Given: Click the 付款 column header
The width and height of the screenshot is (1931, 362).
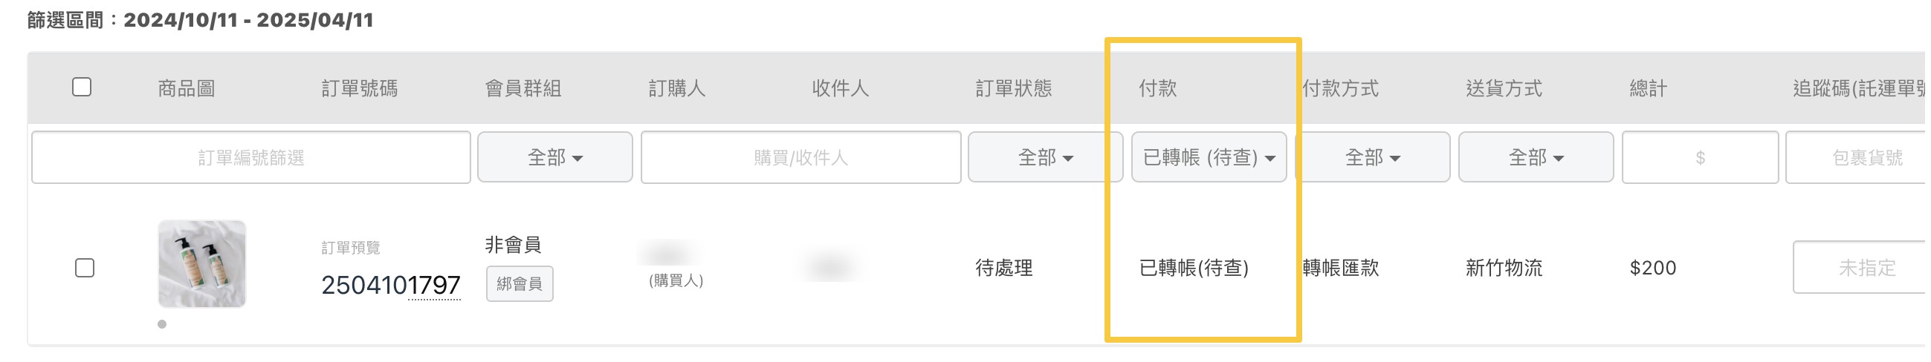Looking at the screenshot, I should pos(1158,88).
